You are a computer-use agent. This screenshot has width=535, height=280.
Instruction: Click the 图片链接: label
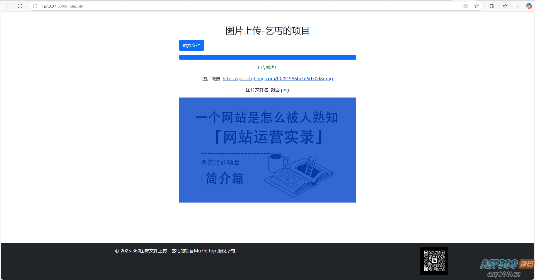[212, 79]
